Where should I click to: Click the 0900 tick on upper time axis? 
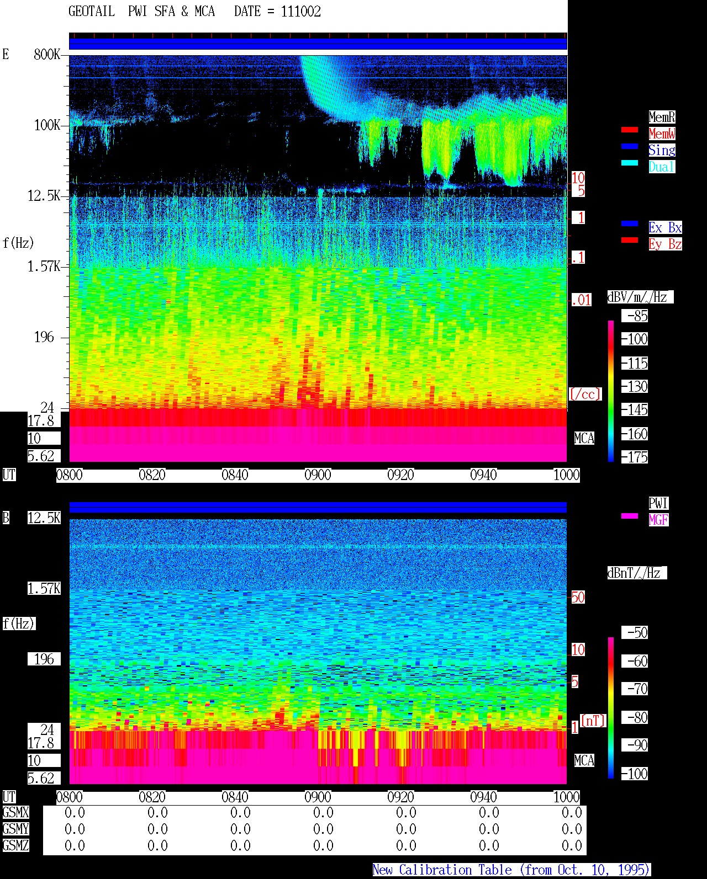point(318,475)
